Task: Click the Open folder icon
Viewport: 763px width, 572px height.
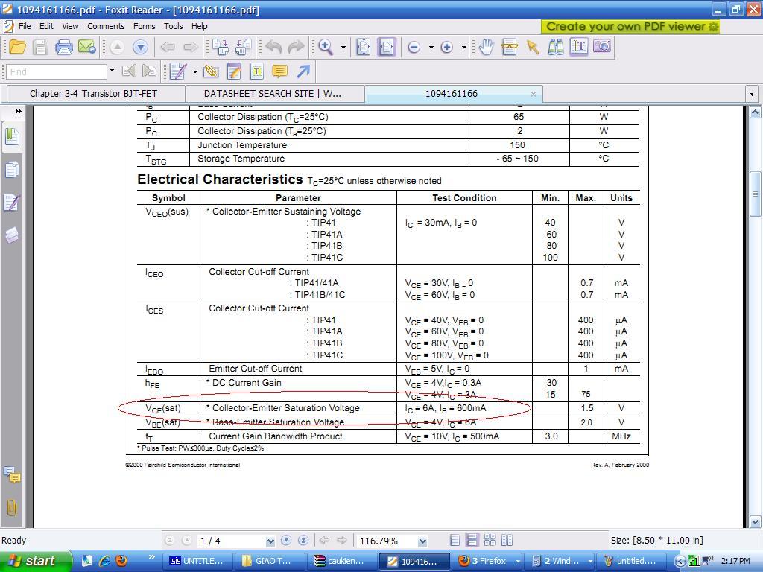Action: 17,47
